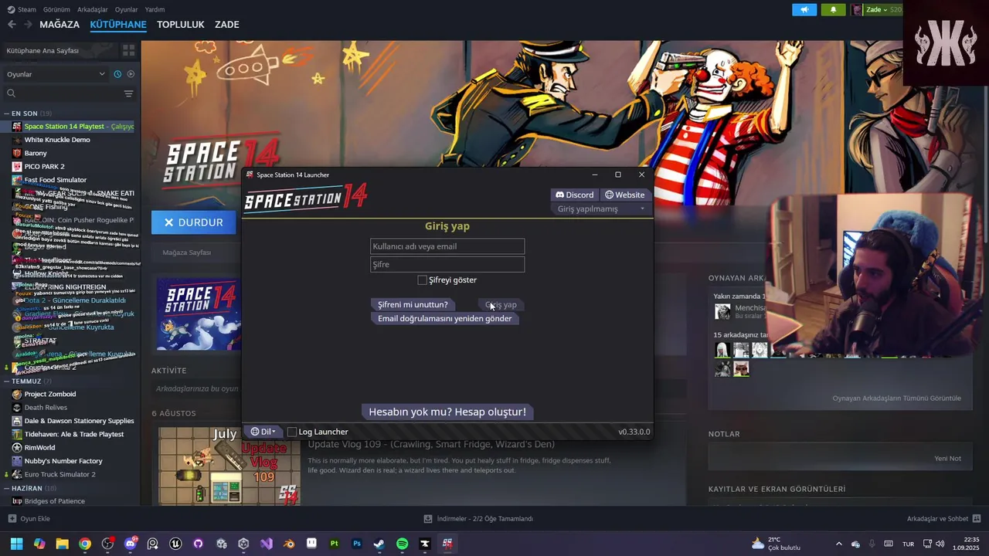Open the Dil language dropdown
The image size is (989, 556).
click(x=263, y=432)
